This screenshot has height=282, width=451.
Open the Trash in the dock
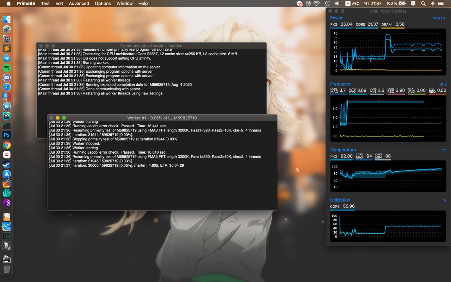click(x=7, y=269)
